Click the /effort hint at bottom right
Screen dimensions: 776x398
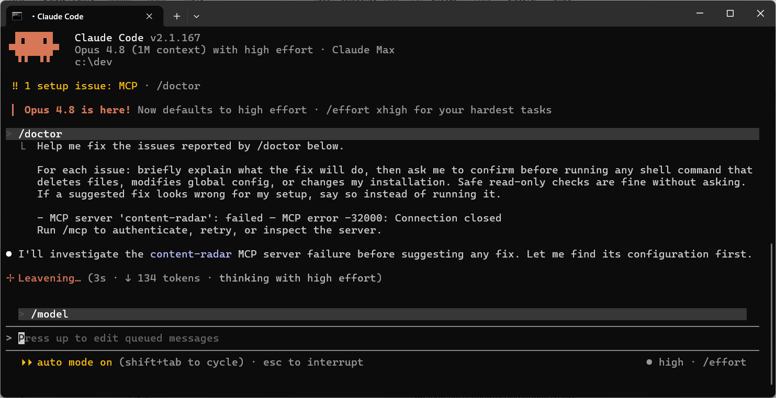(x=724, y=362)
